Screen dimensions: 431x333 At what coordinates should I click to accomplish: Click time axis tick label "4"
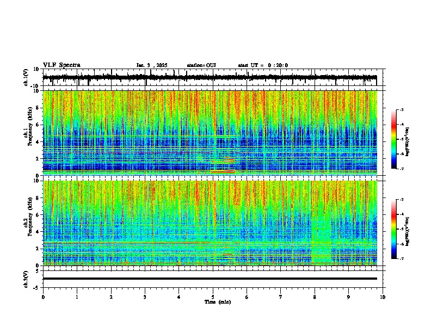(179, 297)
